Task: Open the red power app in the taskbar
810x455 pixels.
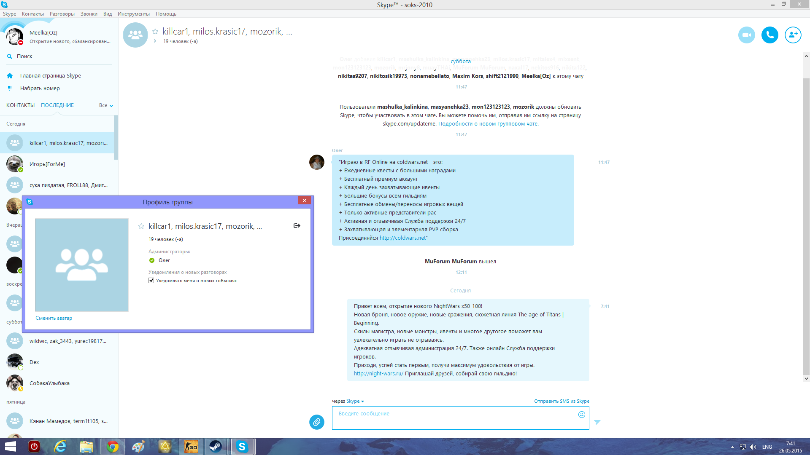Action: pos(34,447)
